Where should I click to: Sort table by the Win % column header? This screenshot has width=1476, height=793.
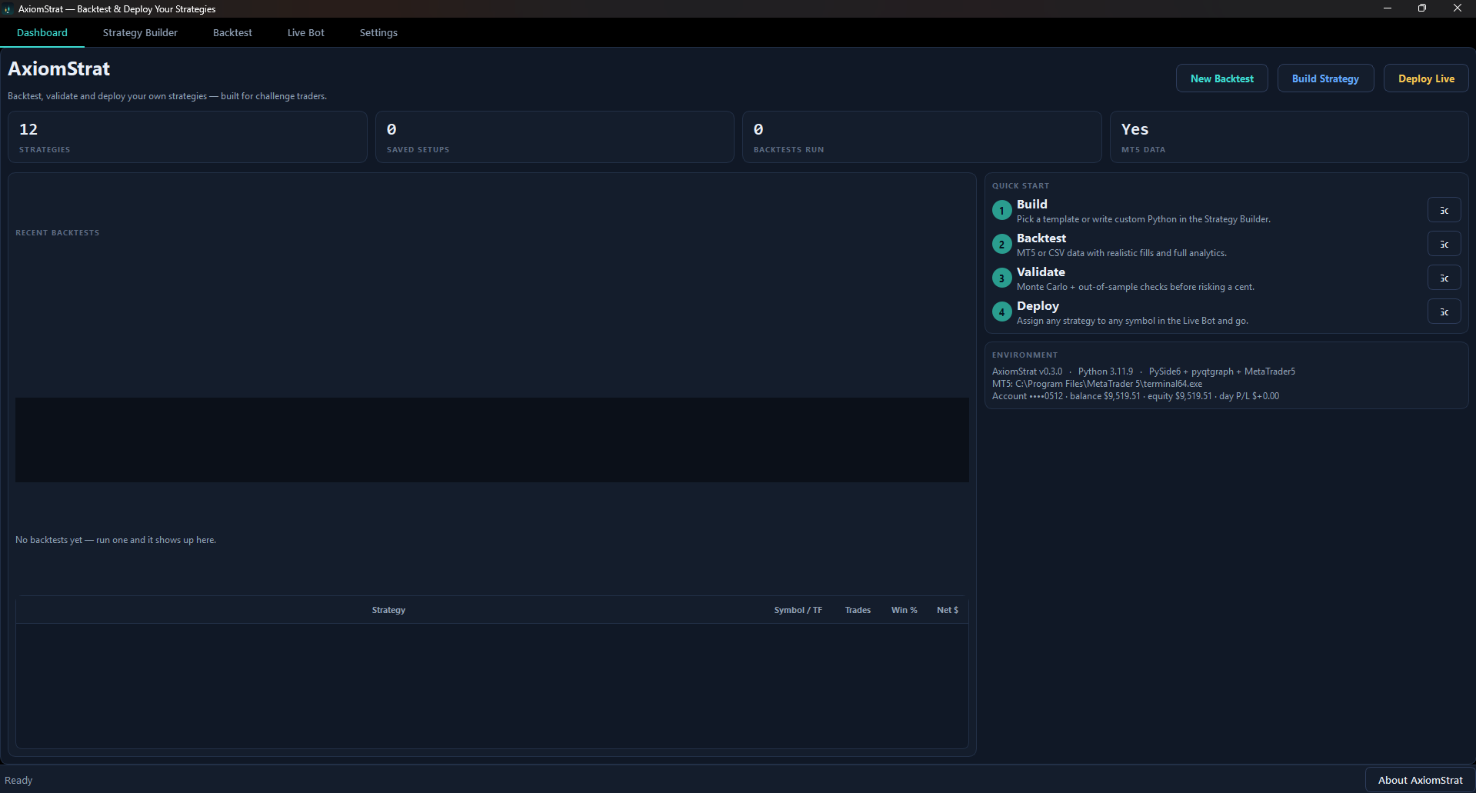tap(904, 610)
